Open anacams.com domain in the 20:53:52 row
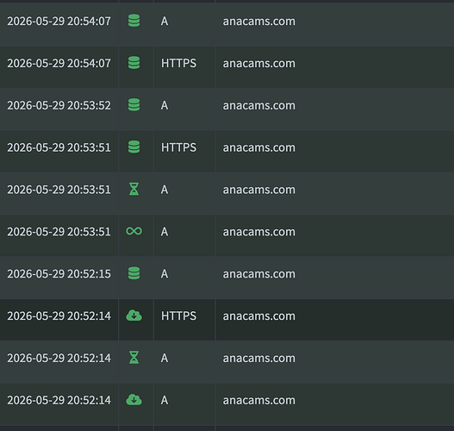454x431 pixels. click(x=258, y=105)
